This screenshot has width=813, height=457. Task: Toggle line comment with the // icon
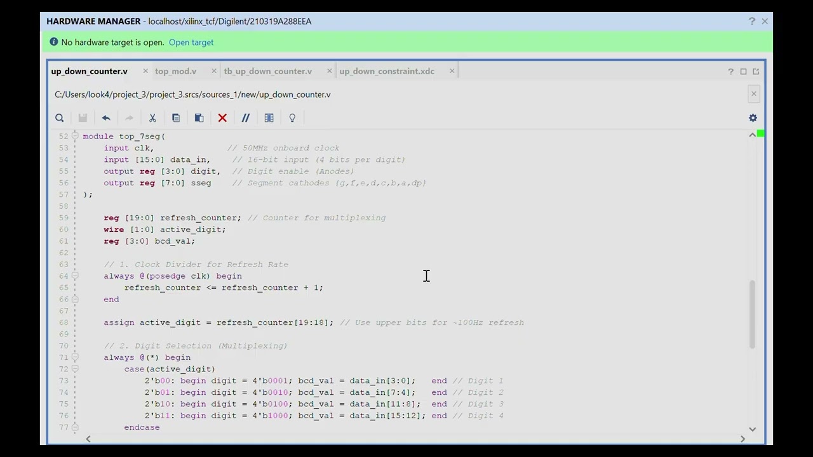click(246, 118)
